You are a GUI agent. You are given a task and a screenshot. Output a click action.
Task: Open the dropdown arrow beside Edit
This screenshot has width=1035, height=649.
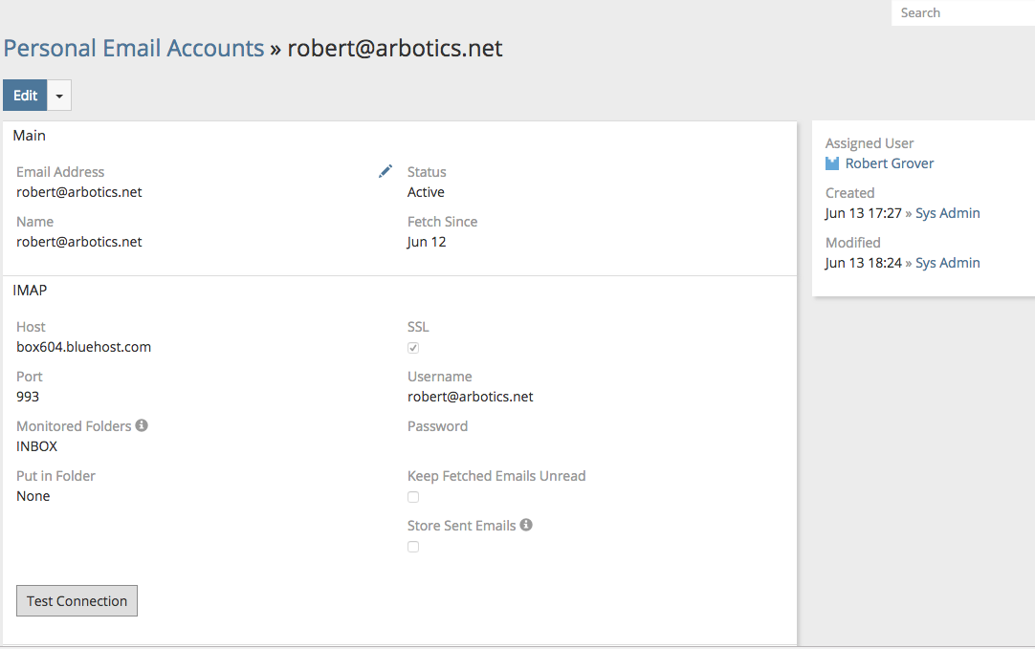pyautogui.click(x=59, y=96)
